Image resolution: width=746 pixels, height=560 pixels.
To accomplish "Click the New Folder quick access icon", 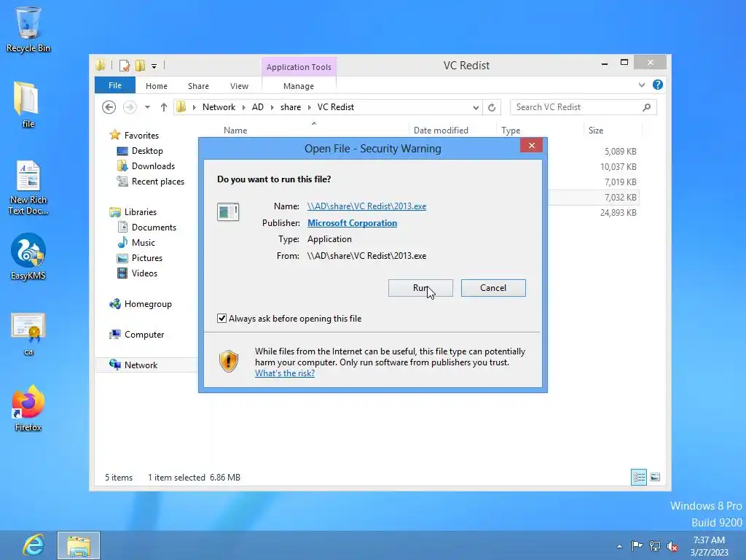I will 140,65.
